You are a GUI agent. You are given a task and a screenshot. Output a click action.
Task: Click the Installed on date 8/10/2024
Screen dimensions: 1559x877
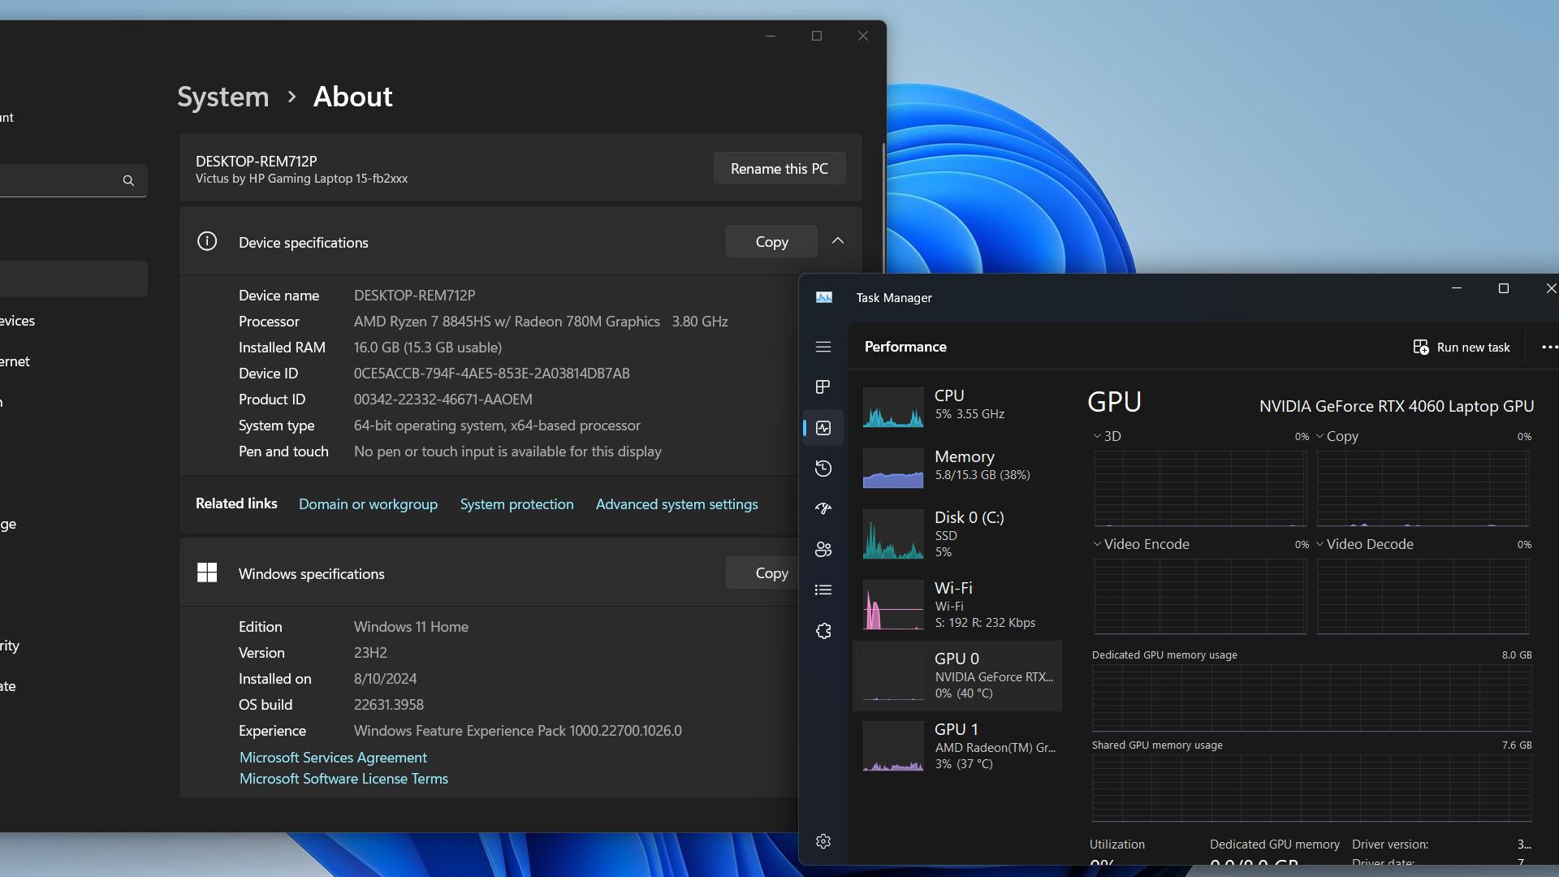[x=385, y=679]
